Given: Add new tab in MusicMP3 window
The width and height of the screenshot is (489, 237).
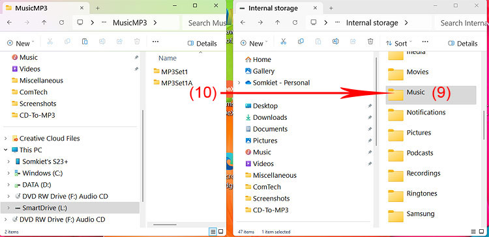Looking at the screenshot, I should tap(98, 8).
